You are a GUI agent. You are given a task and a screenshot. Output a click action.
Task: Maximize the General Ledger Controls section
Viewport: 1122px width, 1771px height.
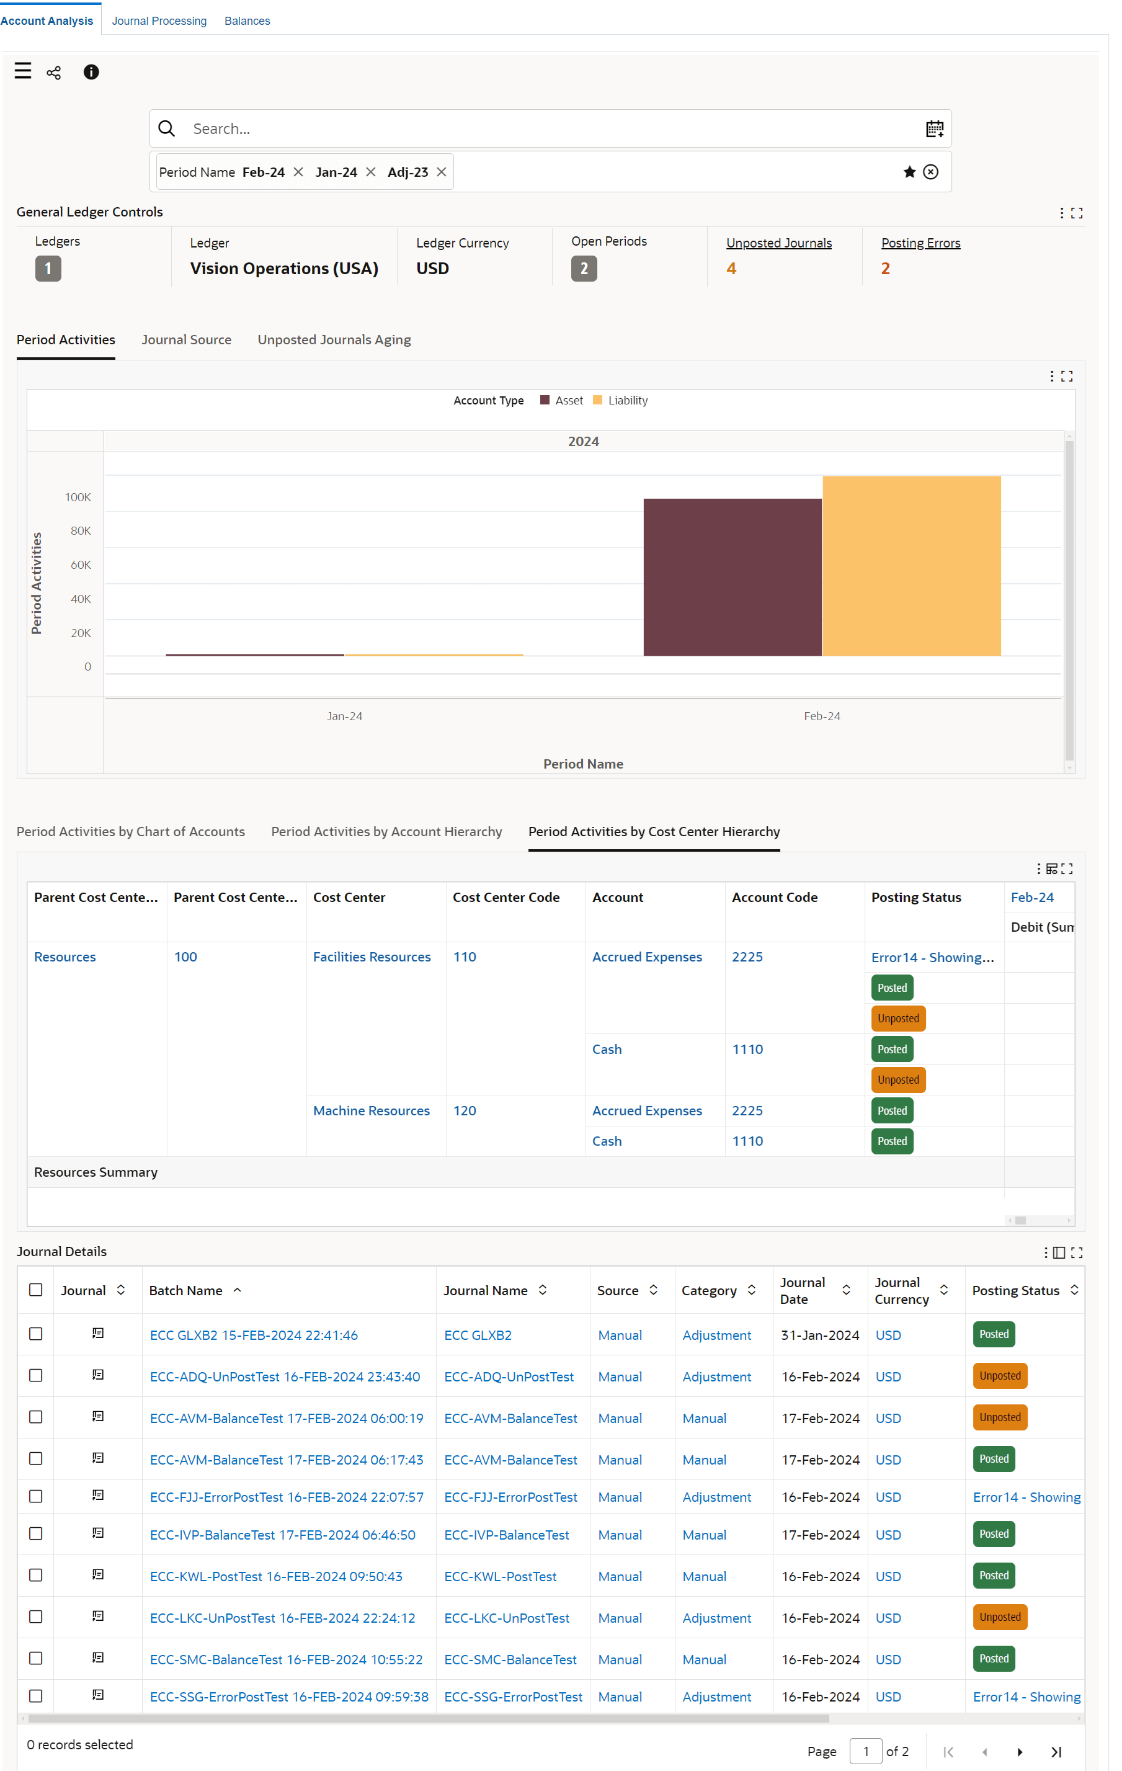click(x=1077, y=213)
